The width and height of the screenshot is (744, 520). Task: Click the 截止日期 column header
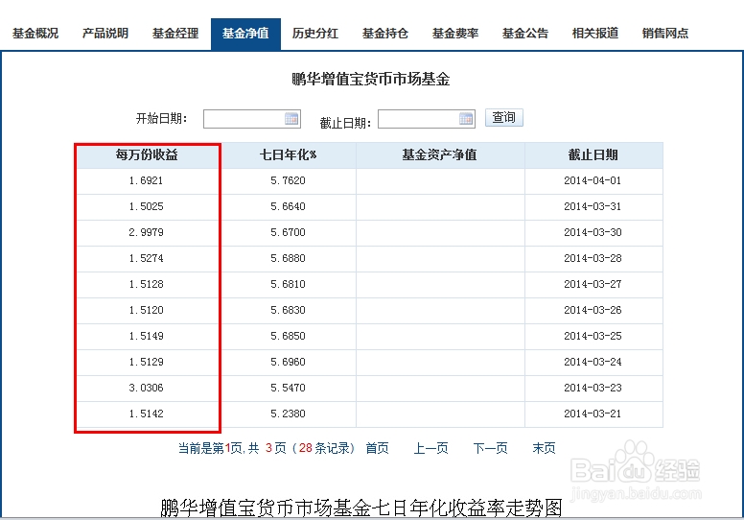tap(593, 154)
